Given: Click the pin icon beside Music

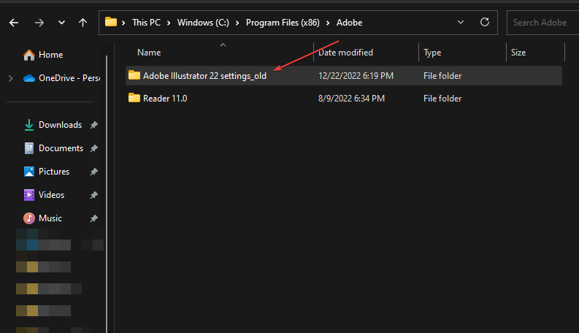Looking at the screenshot, I should coord(93,218).
